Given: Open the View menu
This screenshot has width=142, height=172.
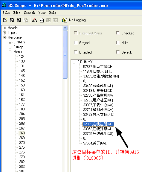Looking at the screenshot, I should tap(42, 13).
